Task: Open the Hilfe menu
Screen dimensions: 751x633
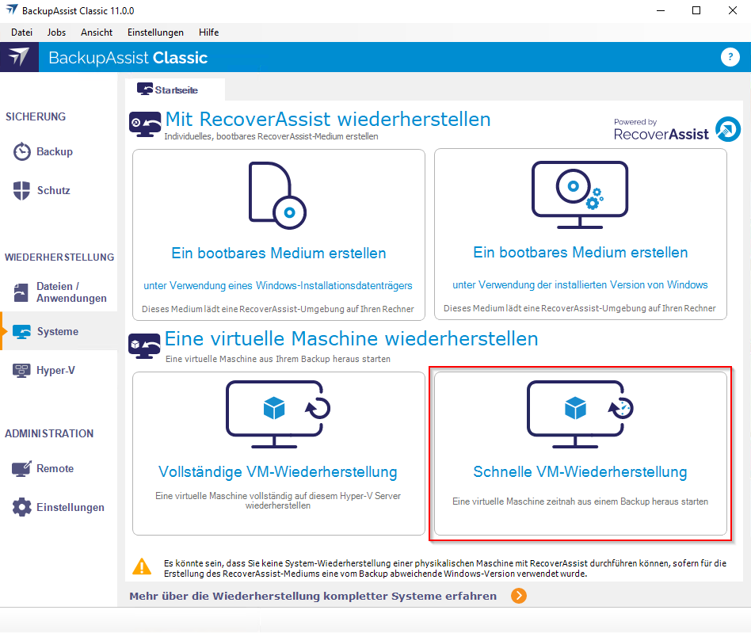Action: (x=209, y=32)
